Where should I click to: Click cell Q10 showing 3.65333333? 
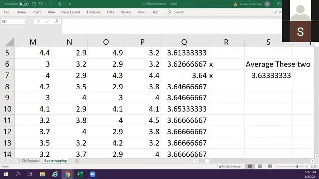point(184,109)
